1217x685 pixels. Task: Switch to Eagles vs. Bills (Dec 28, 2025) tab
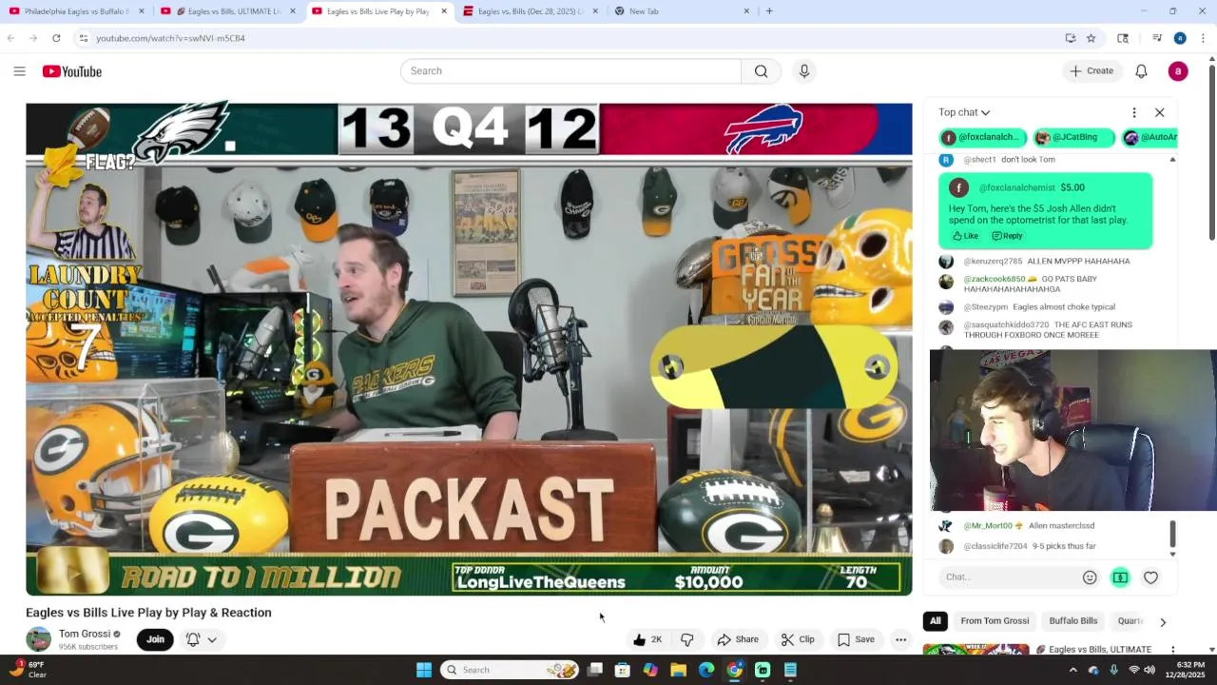coord(529,11)
